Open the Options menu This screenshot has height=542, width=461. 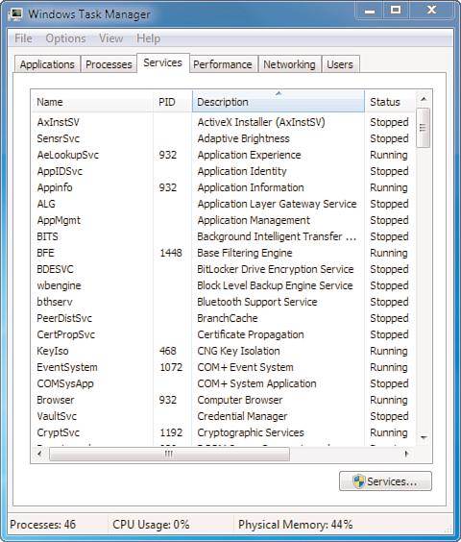pos(65,38)
